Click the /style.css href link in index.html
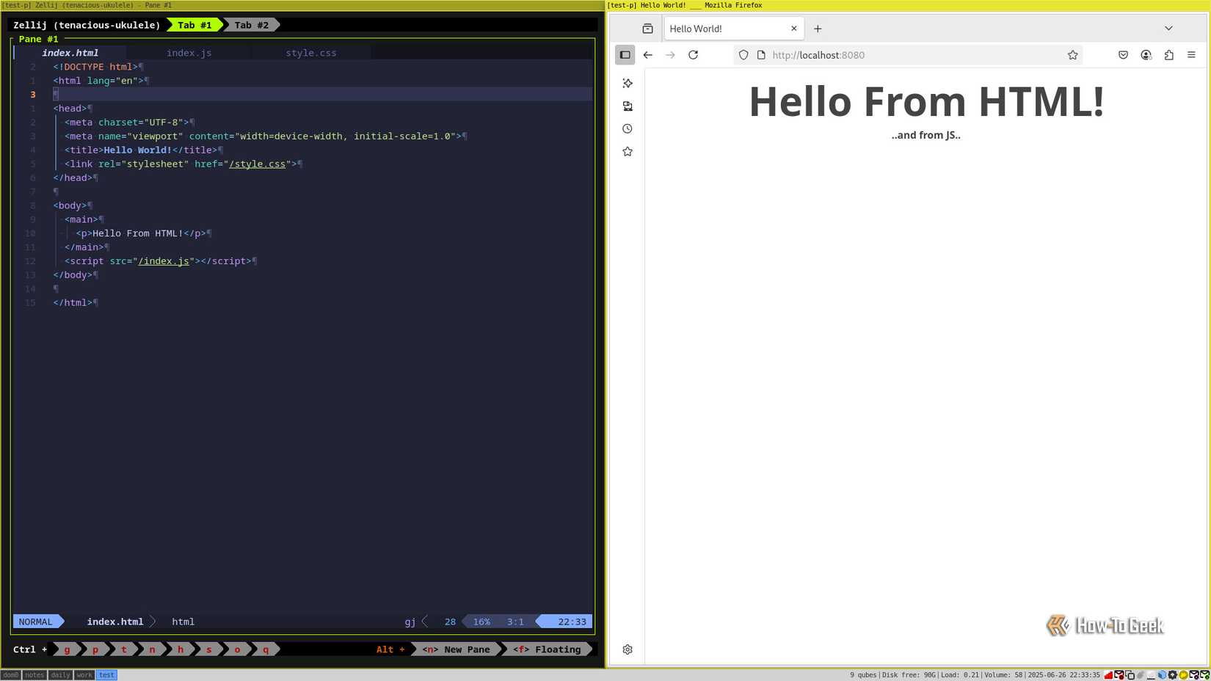Screen dimensions: 1211x681 (257, 164)
